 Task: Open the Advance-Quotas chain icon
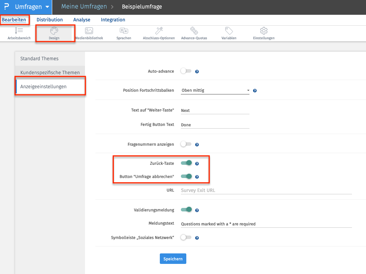[194, 33]
